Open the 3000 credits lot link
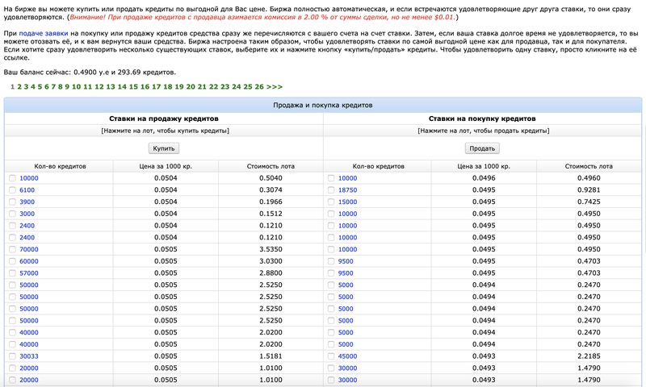This screenshot has height=387, width=646. tap(27, 214)
